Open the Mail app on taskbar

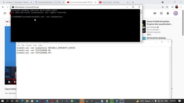37,101
